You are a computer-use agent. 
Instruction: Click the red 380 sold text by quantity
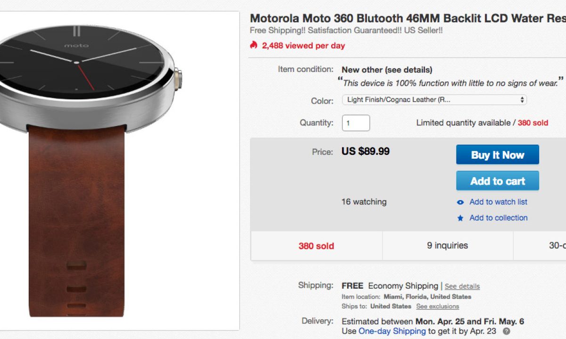(533, 123)
